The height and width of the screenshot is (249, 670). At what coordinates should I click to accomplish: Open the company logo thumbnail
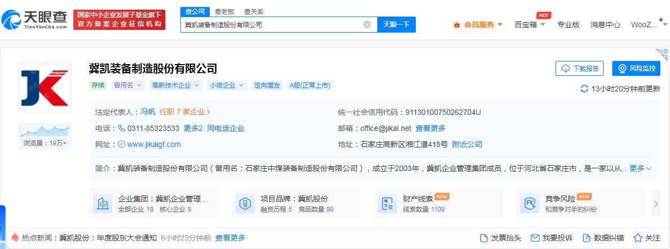click(x=45, y=88)
